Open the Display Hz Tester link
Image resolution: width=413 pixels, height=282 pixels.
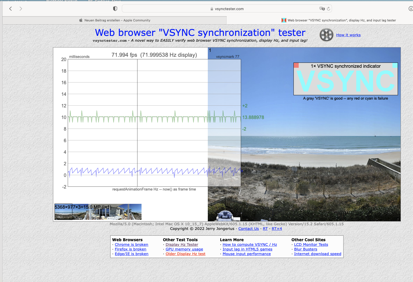182,245
